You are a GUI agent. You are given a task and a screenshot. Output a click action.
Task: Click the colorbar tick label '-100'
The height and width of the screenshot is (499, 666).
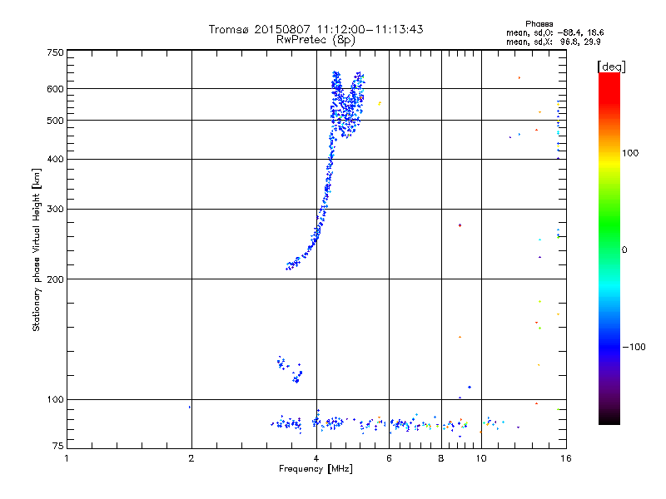(634, 347)
